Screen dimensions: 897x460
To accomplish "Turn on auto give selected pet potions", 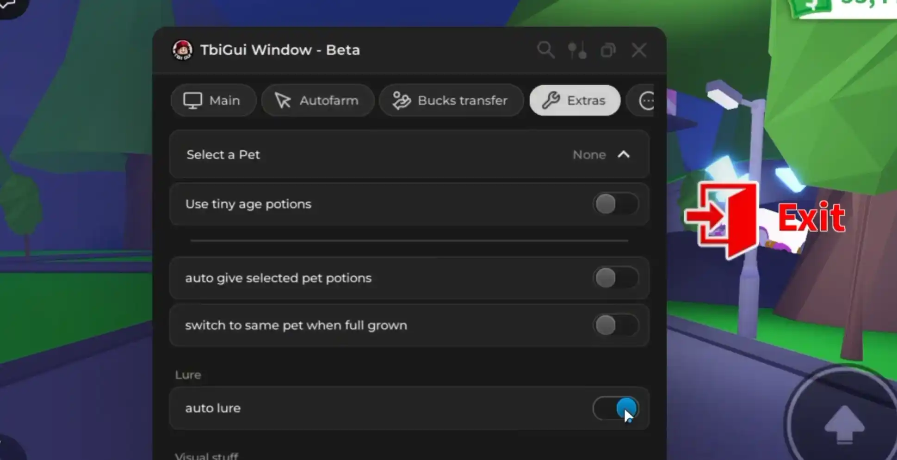I will (x=615, y=278).
